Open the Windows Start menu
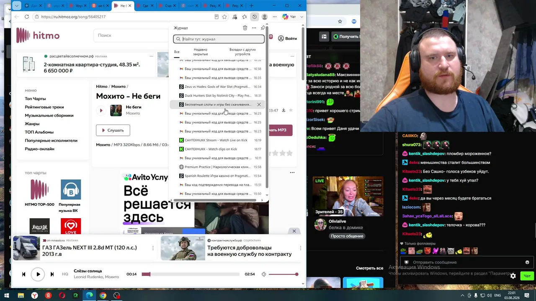The height and width of the screenshot is (301, 536). tap(7, 296)
